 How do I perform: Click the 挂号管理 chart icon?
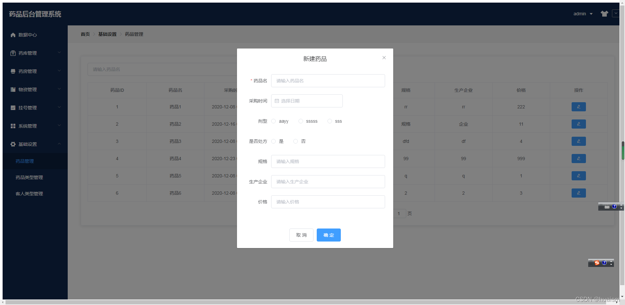tap(13, 108)
